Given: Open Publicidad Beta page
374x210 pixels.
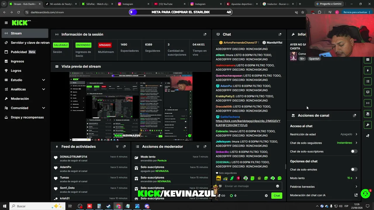Looking at the screenshot, I should (x=25, y=52).
